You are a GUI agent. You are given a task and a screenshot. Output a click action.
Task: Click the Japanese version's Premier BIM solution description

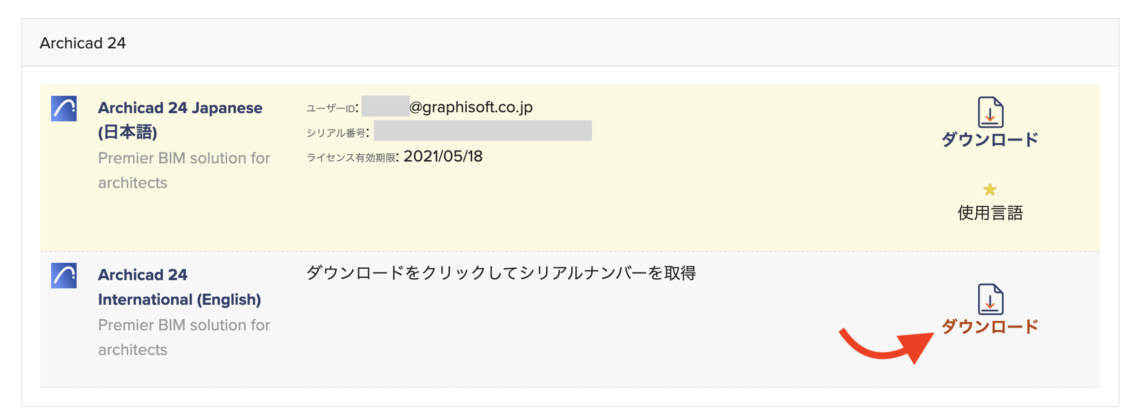[x=184, y=170]
